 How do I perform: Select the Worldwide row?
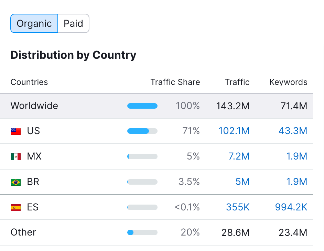click(x=34, y=106)
